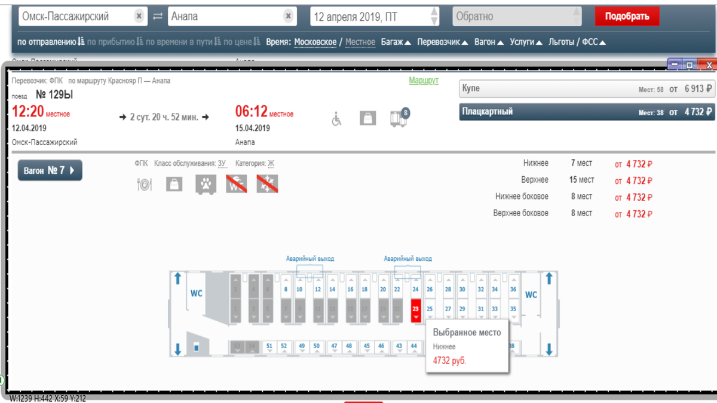Click category Ж link
Image resolution: width=717 pixels, height=403 pixels.
tap(271, 163)
